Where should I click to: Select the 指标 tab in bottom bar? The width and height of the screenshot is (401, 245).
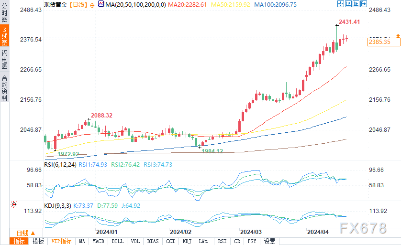point(19,241)
